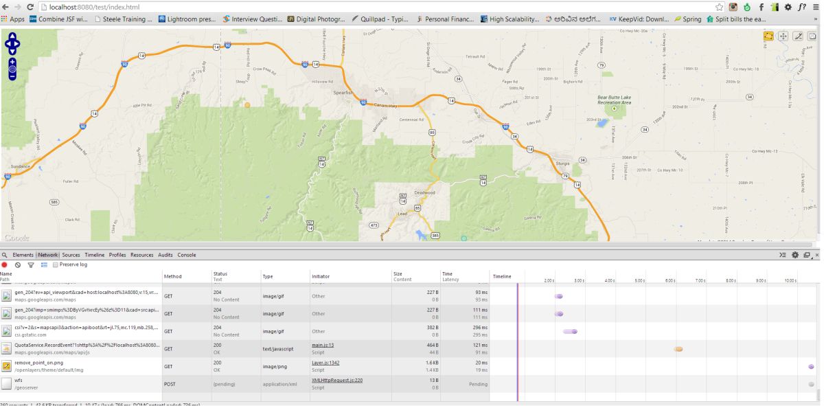Open the Steele Training bookmark
The image size is (824, 406).
124,19
